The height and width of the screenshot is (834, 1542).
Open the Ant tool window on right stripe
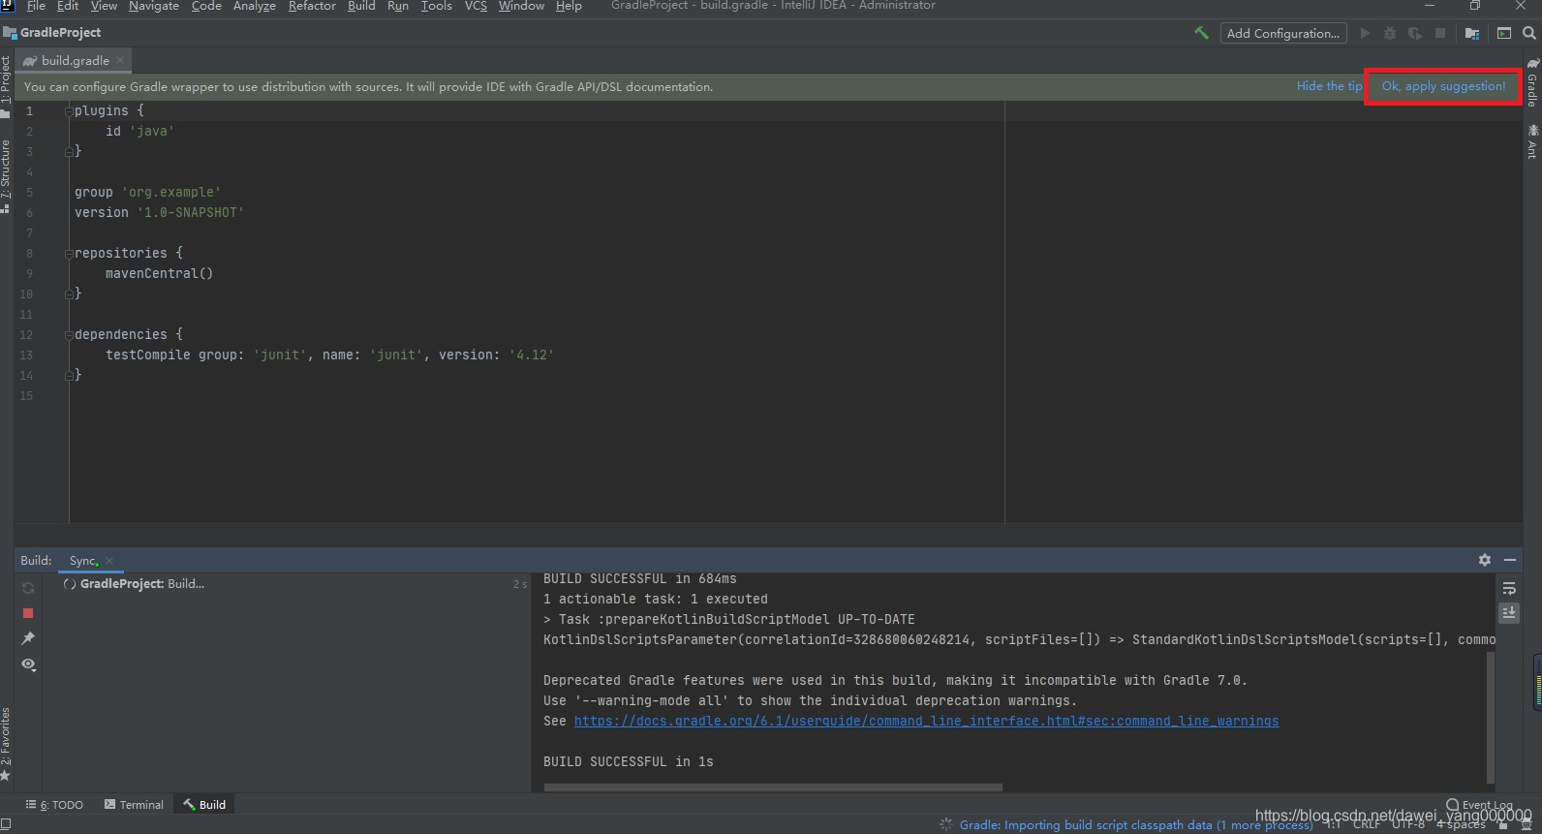(1532, 141)
